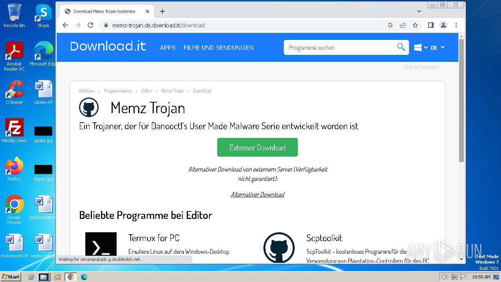
Task: Click the scrollbar down arrow
Action: click(461, 259)
